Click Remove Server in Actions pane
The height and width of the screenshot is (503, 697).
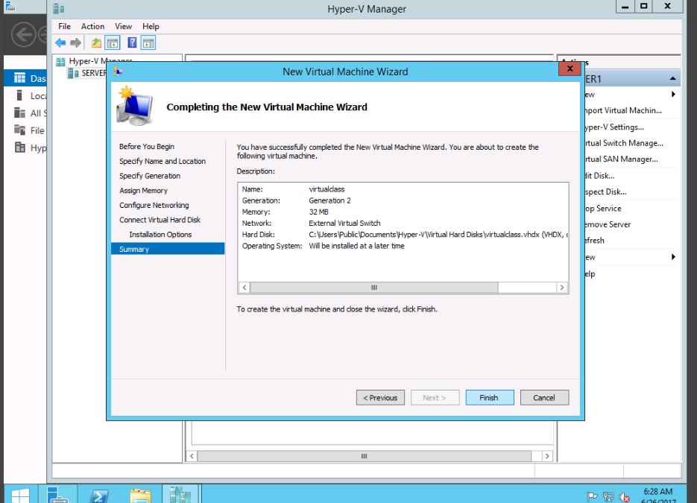tap(608, 224)
